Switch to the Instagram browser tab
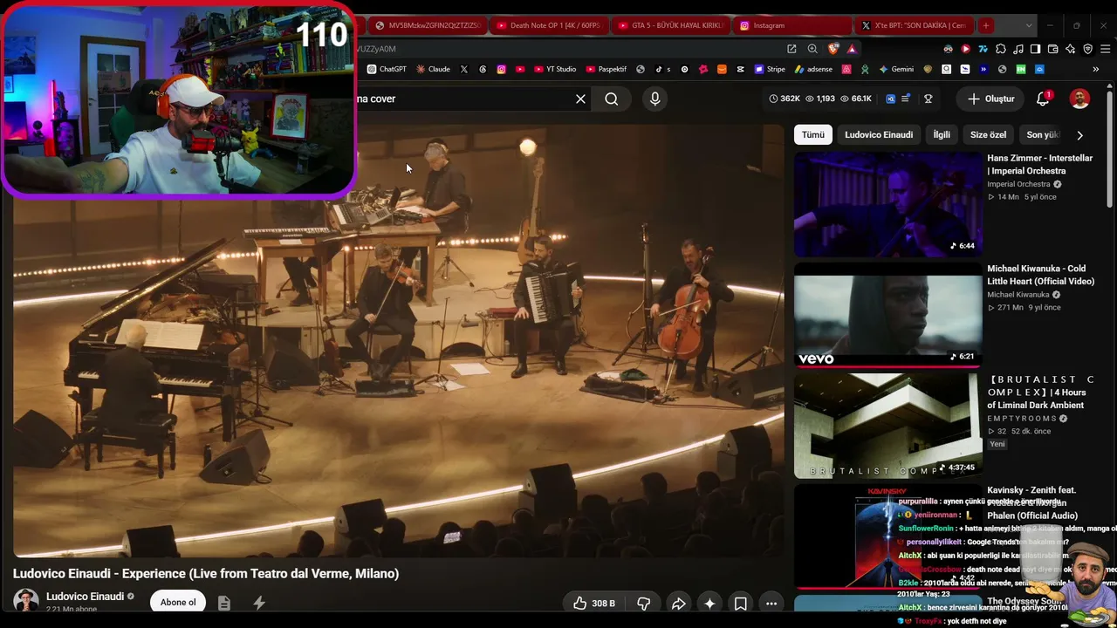 [792, 25]
